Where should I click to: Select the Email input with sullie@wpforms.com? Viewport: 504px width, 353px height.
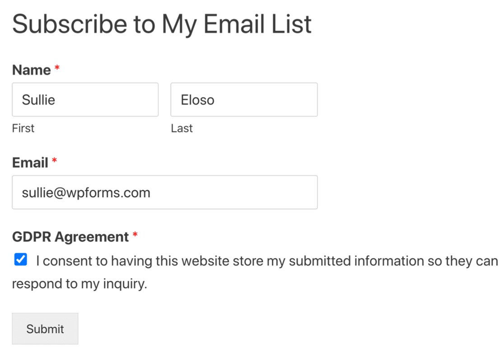click(164, 192)
